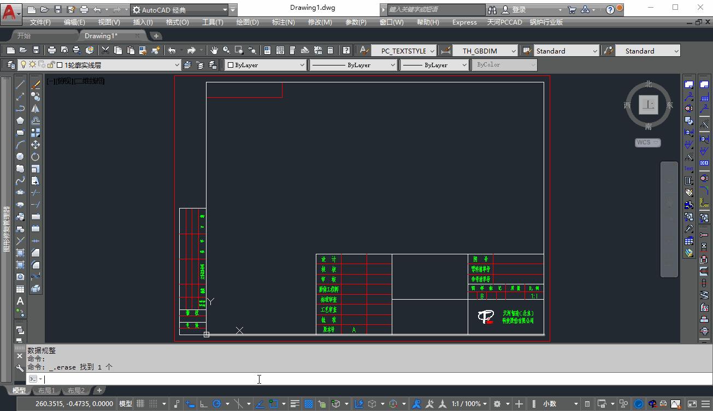
Task: Expand the PC_TEXTSTYLE text style dropdown
Action: (x=404, y=51)
